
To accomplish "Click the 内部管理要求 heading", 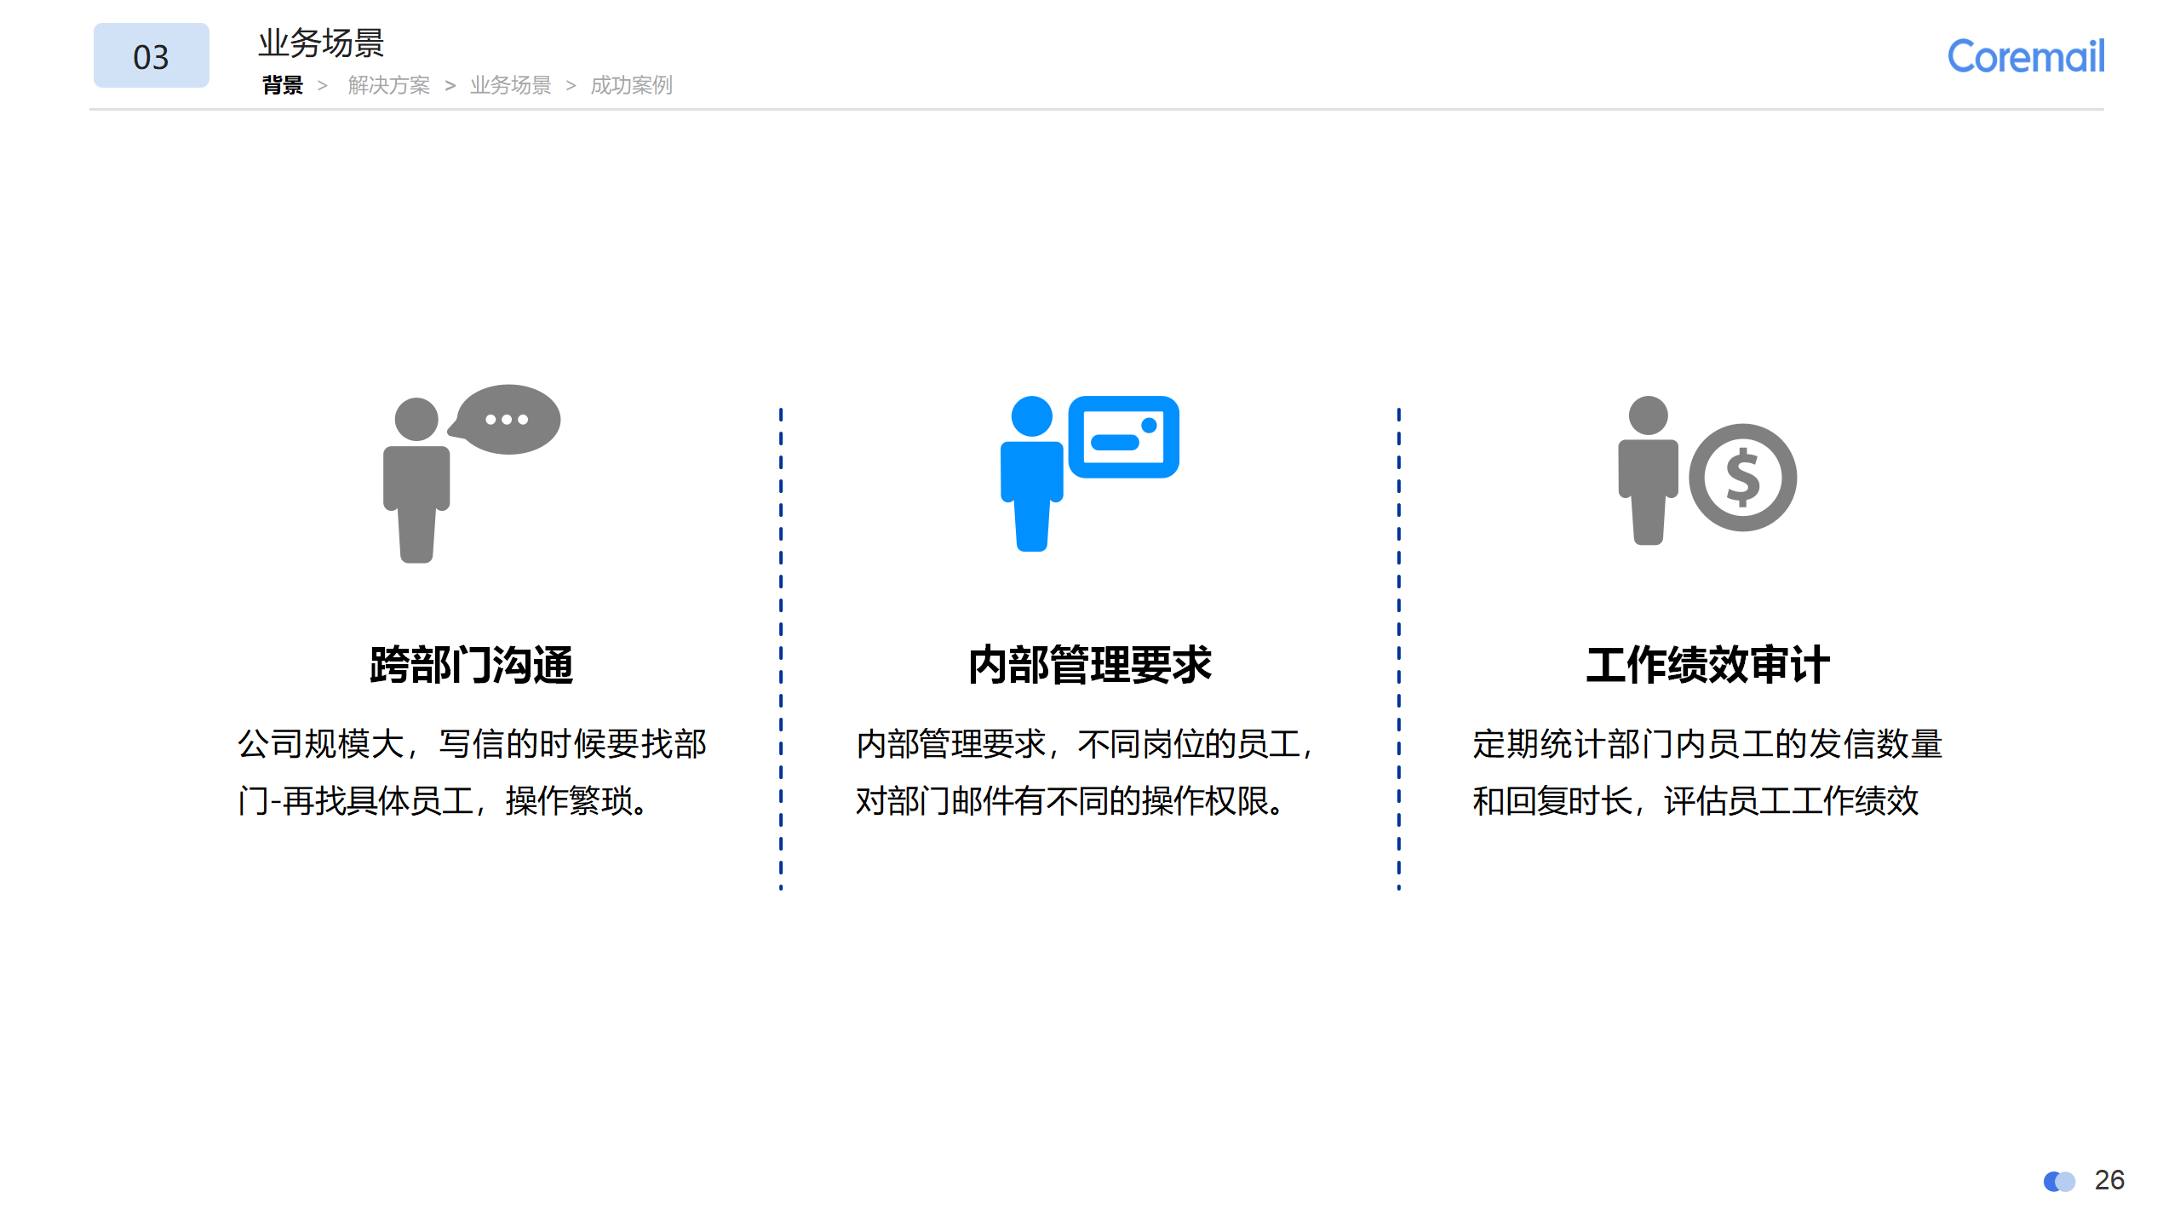I will pyautogui.click(x=1089, y=665).
